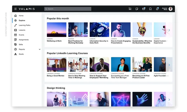Image resolution: width=187 pixels, height=112 pixels.
Task: Open the notes icon in top bar
Action: [137, 9]
